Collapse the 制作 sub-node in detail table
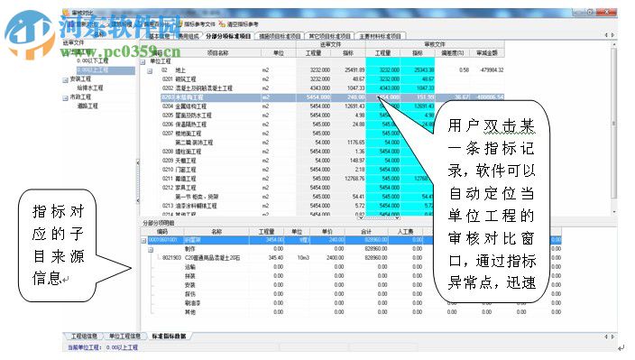The width and height of the screenshot is (635, 360). (x=151, y=249)
